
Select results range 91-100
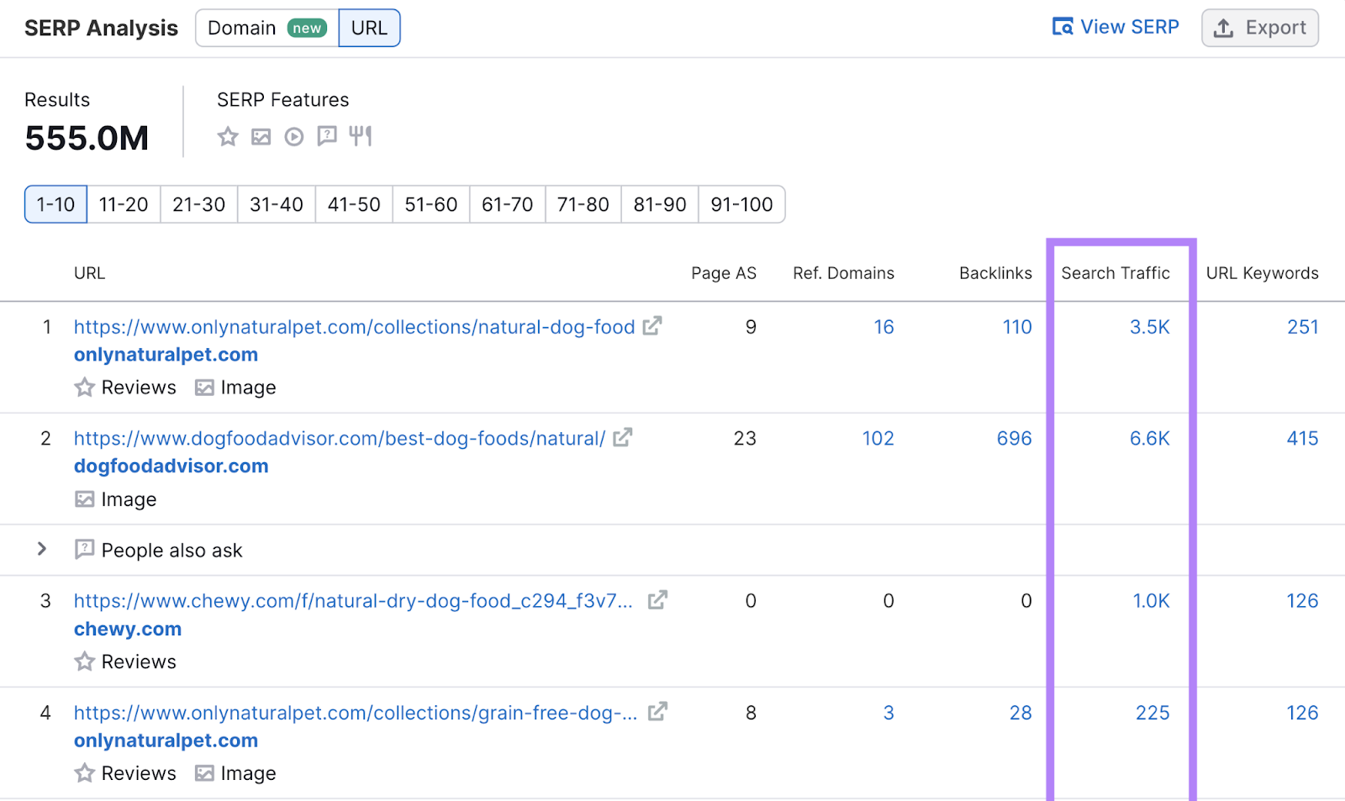pyautogui.click(x=741, y=204)
